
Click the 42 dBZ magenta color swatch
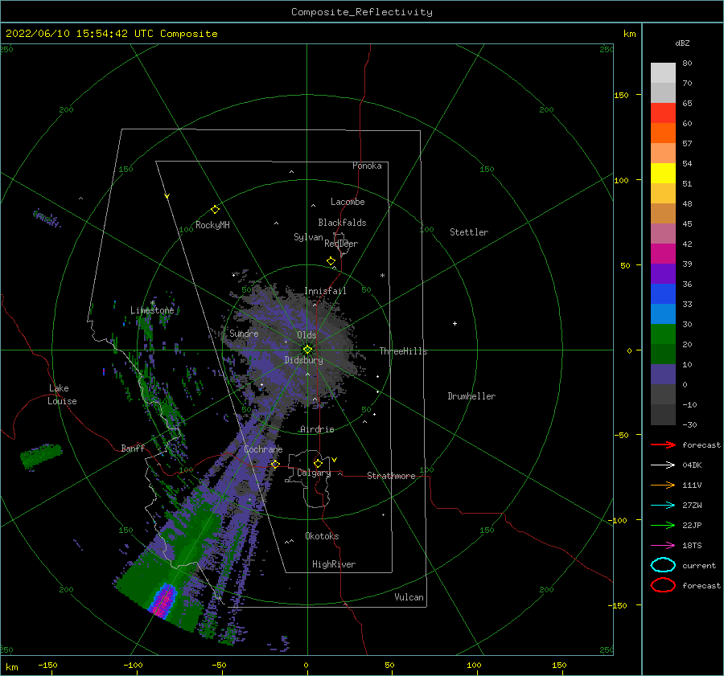point(663,254)
